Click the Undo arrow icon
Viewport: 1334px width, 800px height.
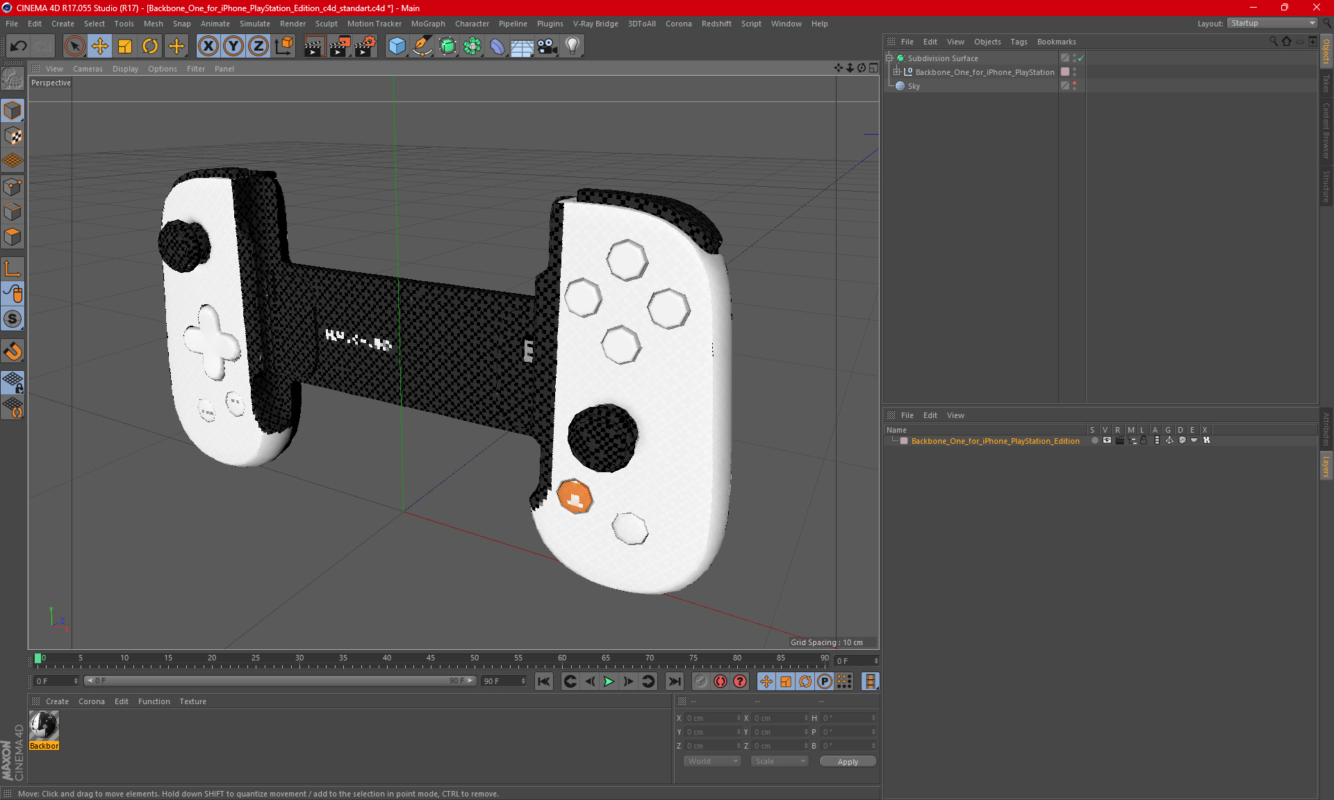click(19, 47)
